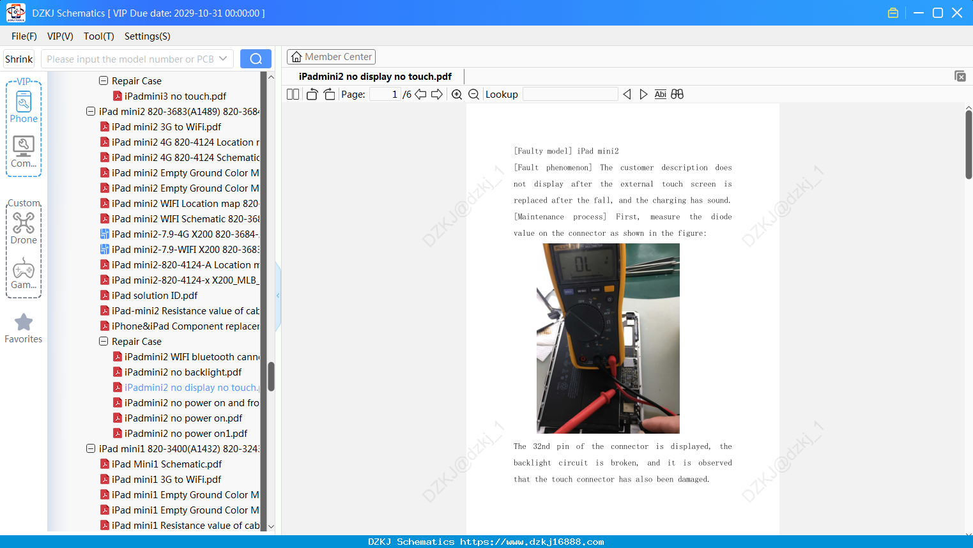The width and height of the screenshot is (973, 548).
Task: Find previous Lookup match
Action: [627, 95]
